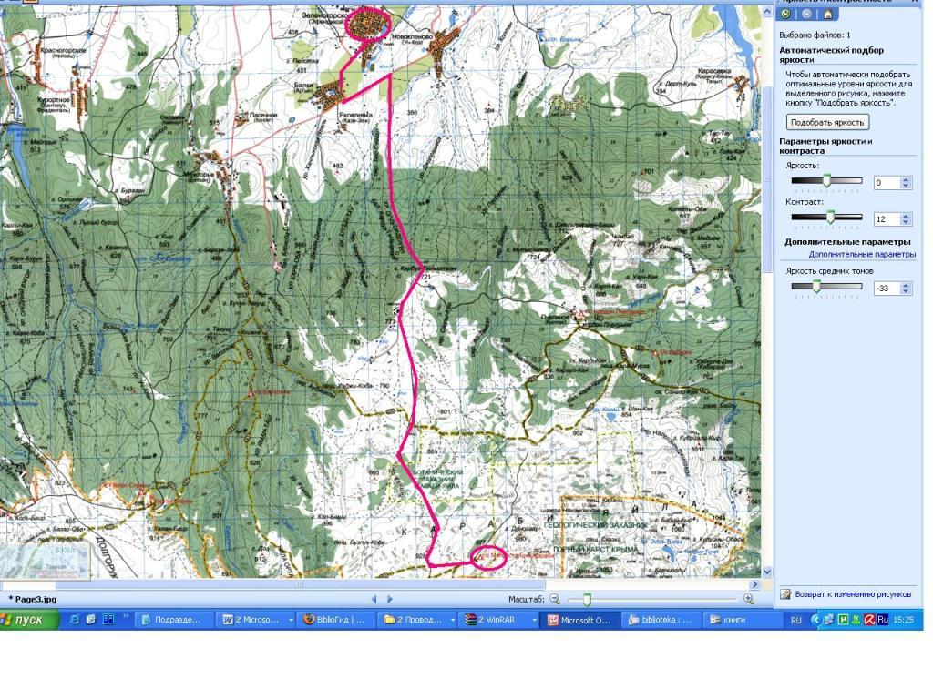Click 'Возврат к изменению рисунков' link
The width and height of the screenshot is (933, 699).
coord(853,594)
